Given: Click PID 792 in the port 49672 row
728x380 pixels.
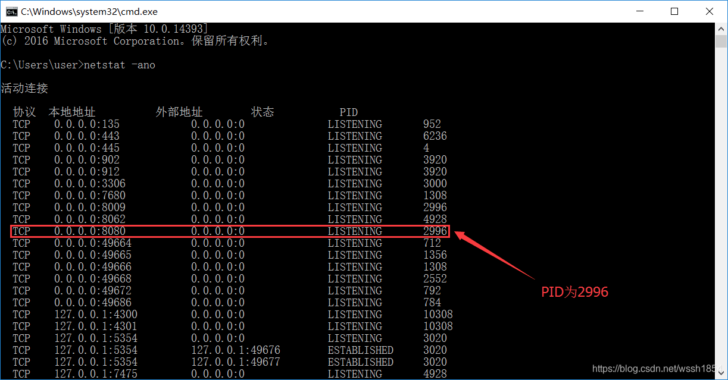Looking at the screenshot, I should click(432, 291).
